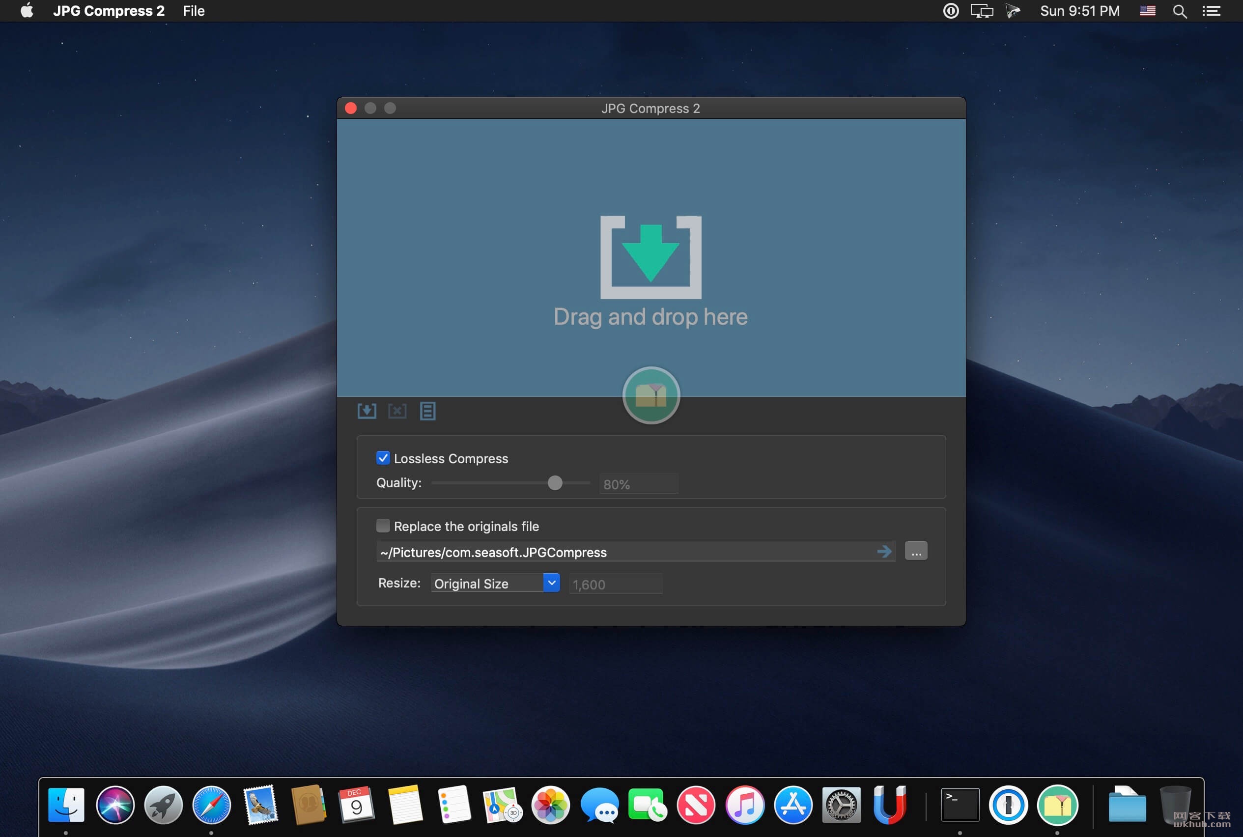Open Reminders from the Dock

pos(454,805)
